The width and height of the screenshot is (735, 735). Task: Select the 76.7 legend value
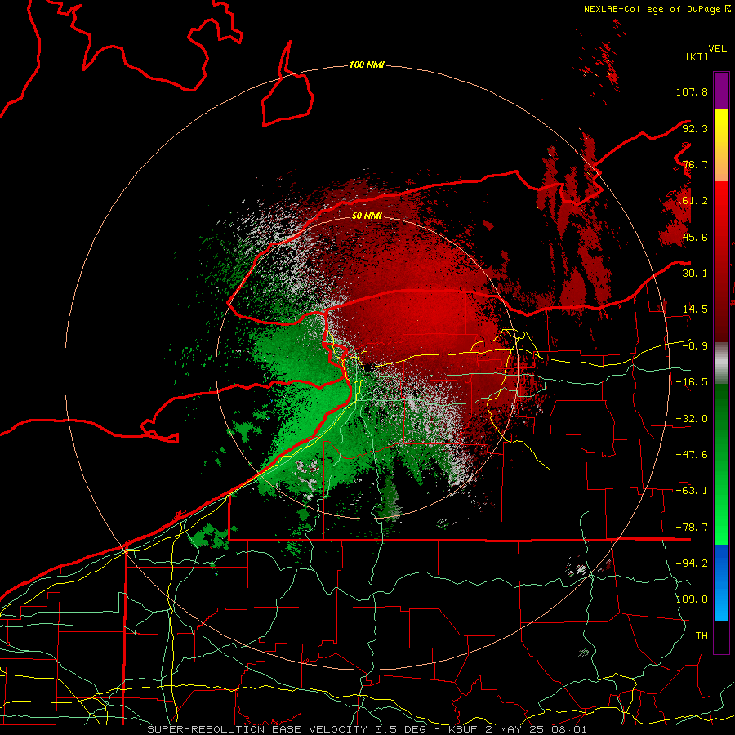click(695, 164)
